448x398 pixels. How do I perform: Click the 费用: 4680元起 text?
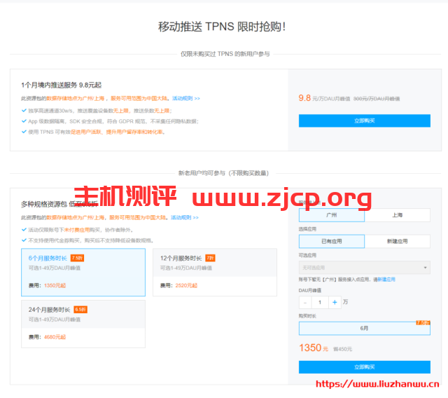(x=47, y=337)
